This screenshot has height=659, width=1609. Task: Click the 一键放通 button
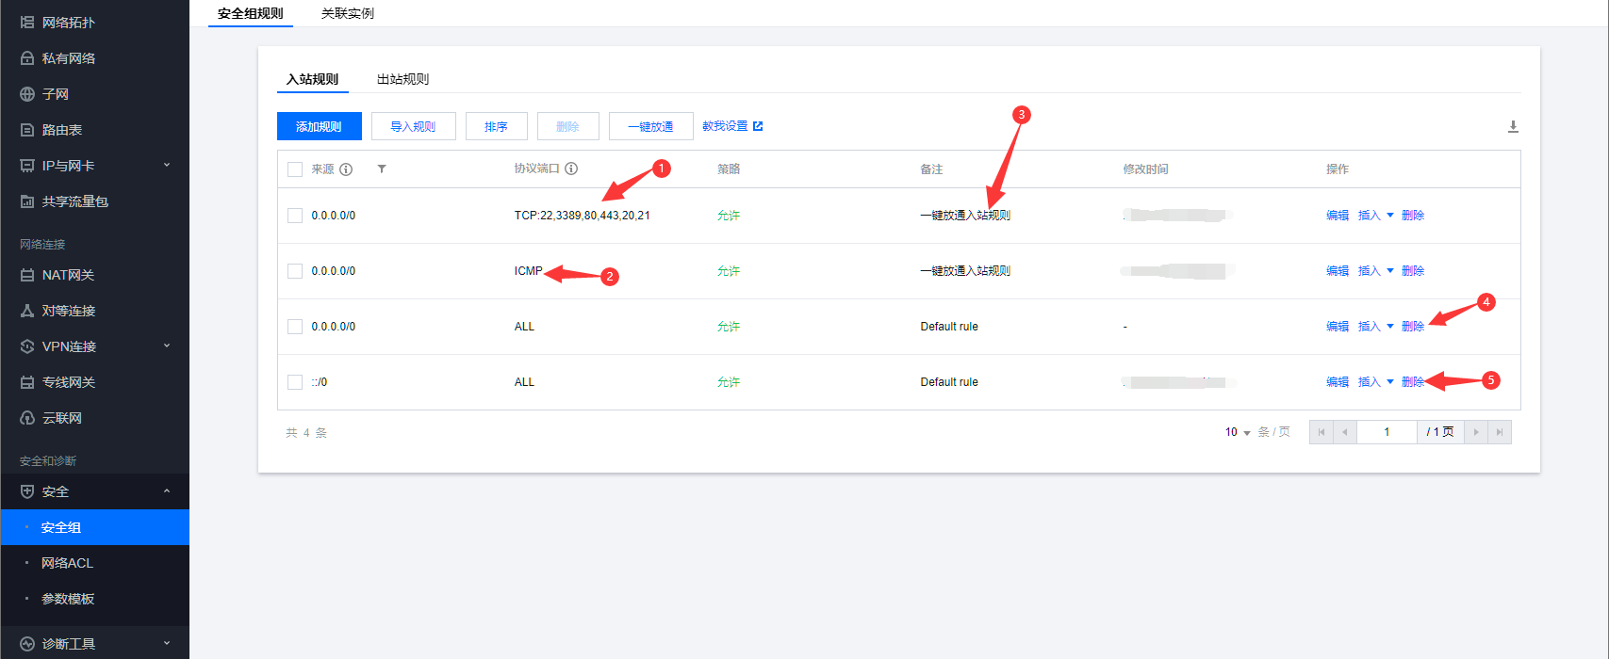pos(651,126)
